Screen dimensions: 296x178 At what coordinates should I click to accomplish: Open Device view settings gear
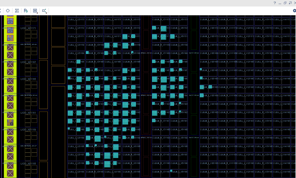[x=294, y=11]
